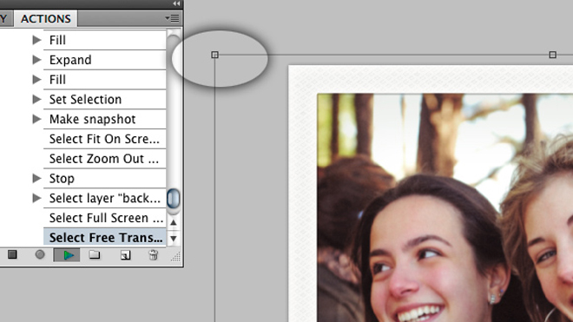Click the top-edge transform handle on the right

(552, 55)
